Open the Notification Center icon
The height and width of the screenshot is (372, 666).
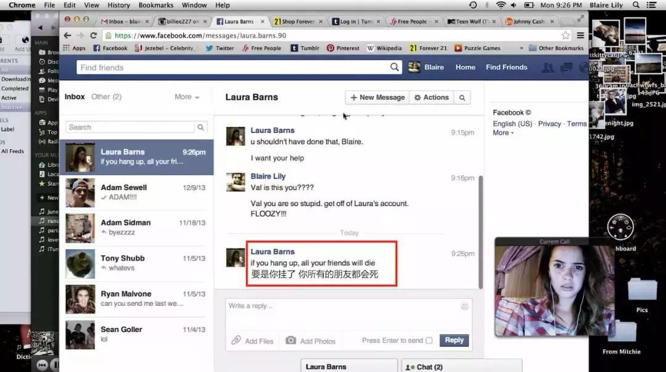click(x=651, y=5)
